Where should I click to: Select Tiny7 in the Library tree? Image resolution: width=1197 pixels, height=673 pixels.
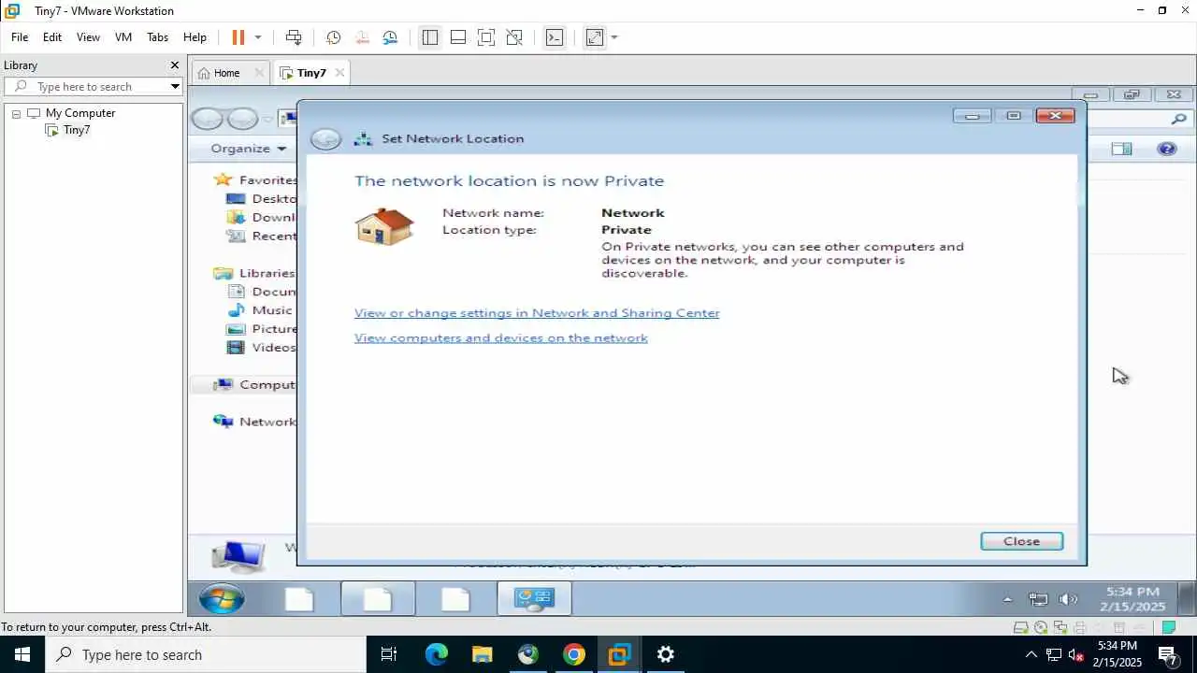click(x=68, y=130)
